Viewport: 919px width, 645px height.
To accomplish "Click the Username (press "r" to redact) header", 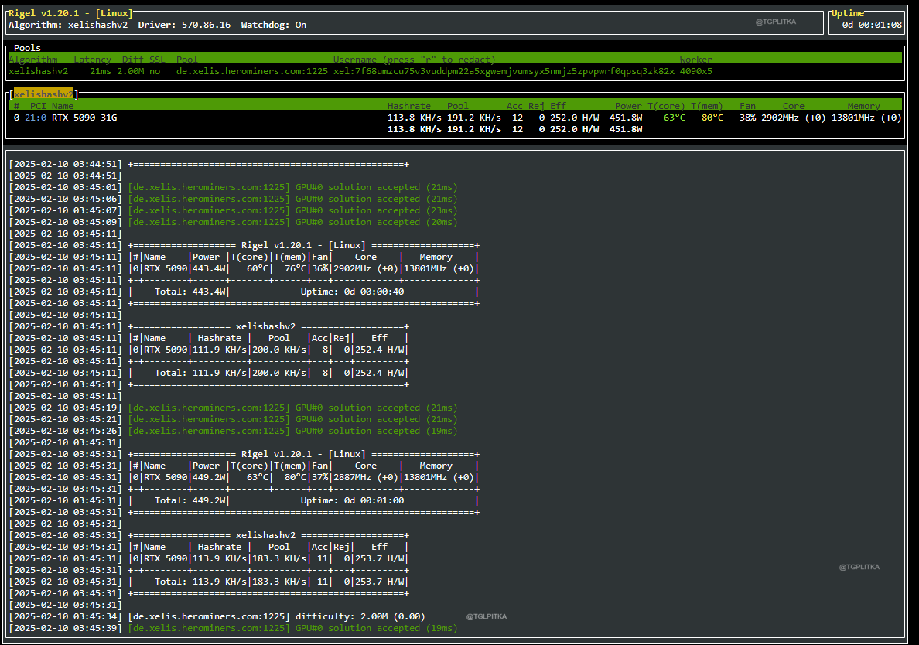I will pyautogui.click(x=414, y=60).
